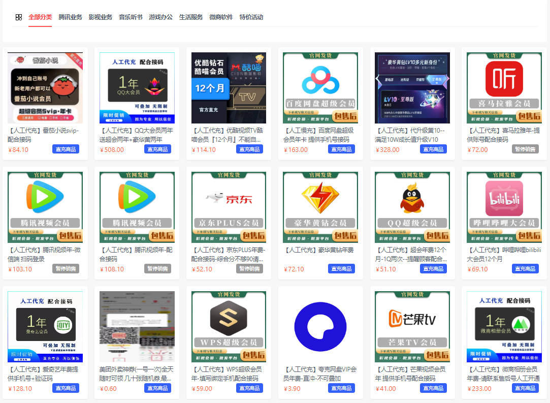550x403 pixels.
Task: Open the JD 京东 PLUS logo image
Action: pyautogui.click(x=229, y=207)
